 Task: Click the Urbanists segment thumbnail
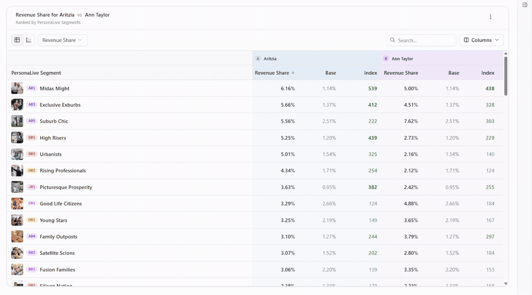click(17, 154)
